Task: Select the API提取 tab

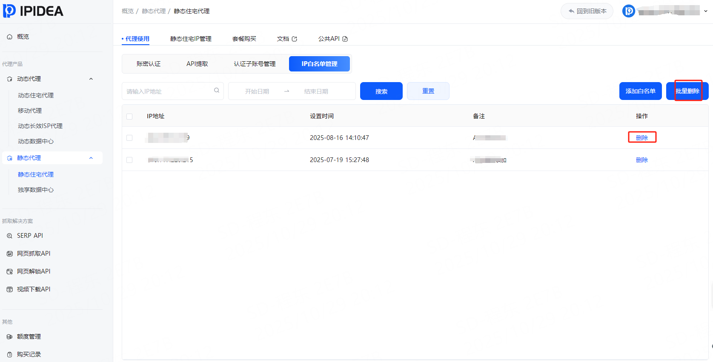Action: tap(197, 64)
